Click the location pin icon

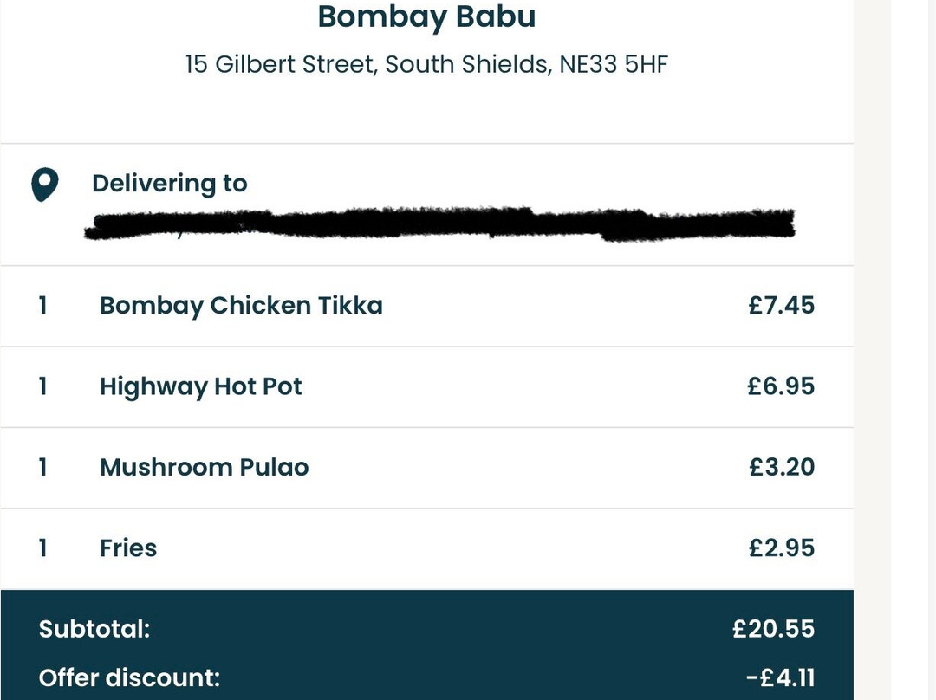pyautogui.click(x=45, y=185)
